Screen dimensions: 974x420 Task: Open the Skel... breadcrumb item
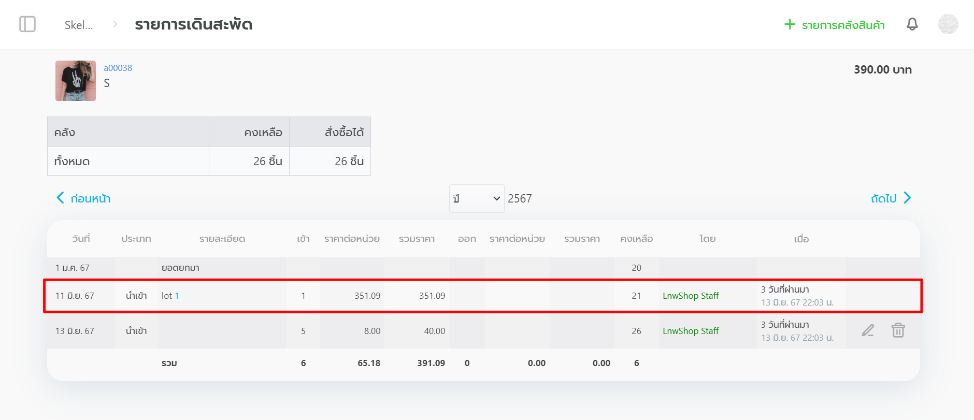coord(79,25)
